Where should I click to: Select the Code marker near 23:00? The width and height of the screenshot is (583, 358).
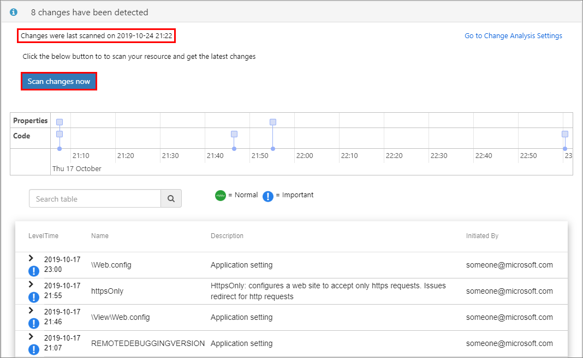coord(565,134)
